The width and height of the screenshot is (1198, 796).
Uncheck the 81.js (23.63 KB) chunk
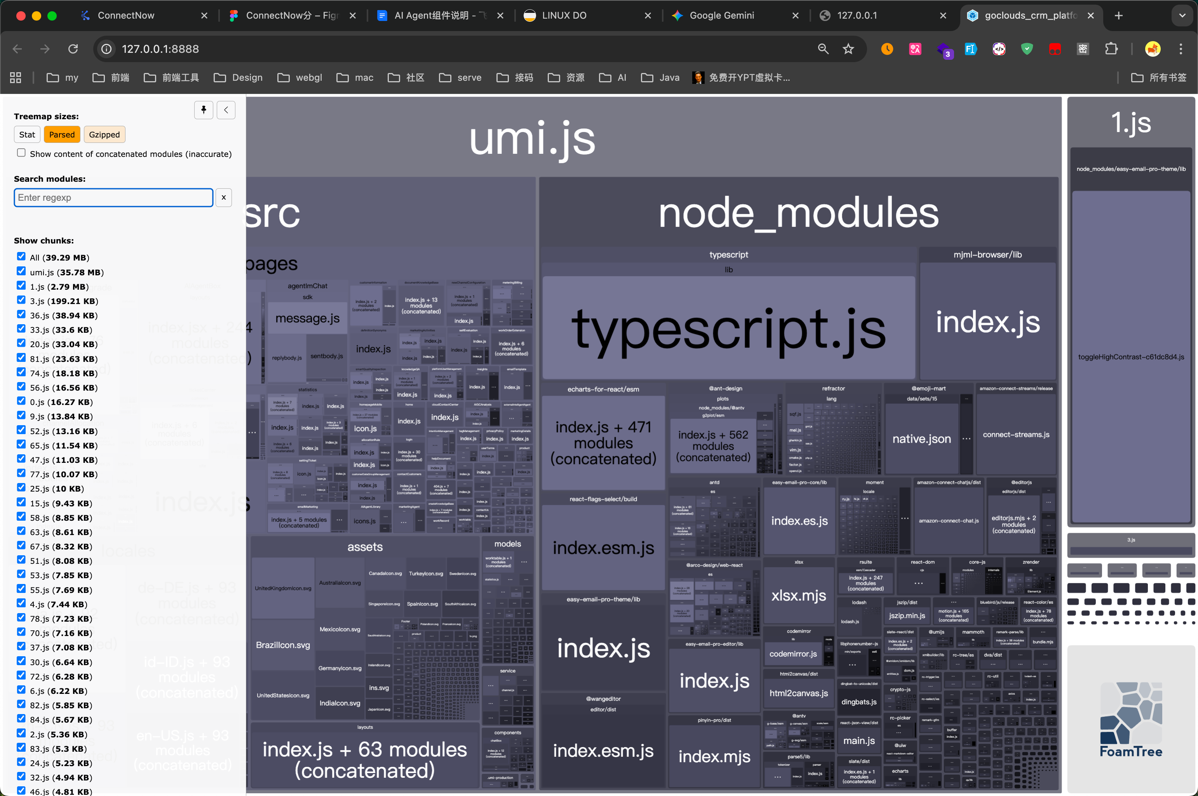click(x=21, y=357)
